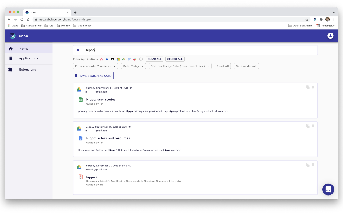
Task: Click the Confluence filter icon
Action: 129,59
